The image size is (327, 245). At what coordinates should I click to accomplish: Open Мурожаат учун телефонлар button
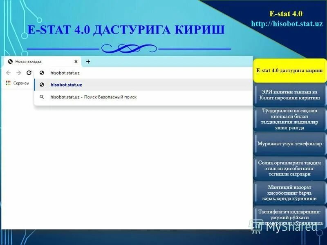point(290,144)
